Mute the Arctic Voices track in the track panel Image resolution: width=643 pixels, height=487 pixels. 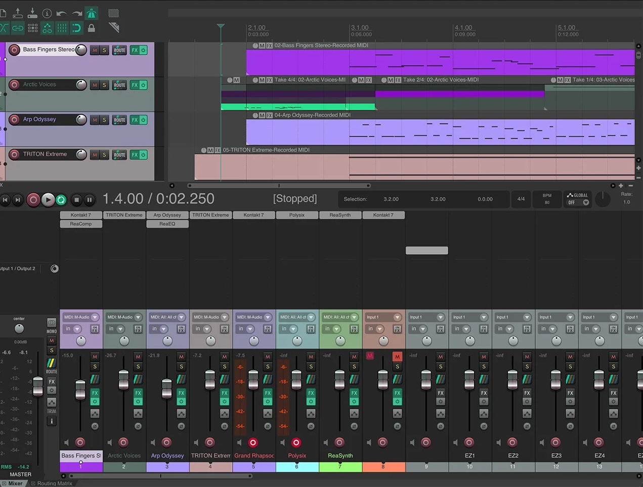(x=95, y=85)
